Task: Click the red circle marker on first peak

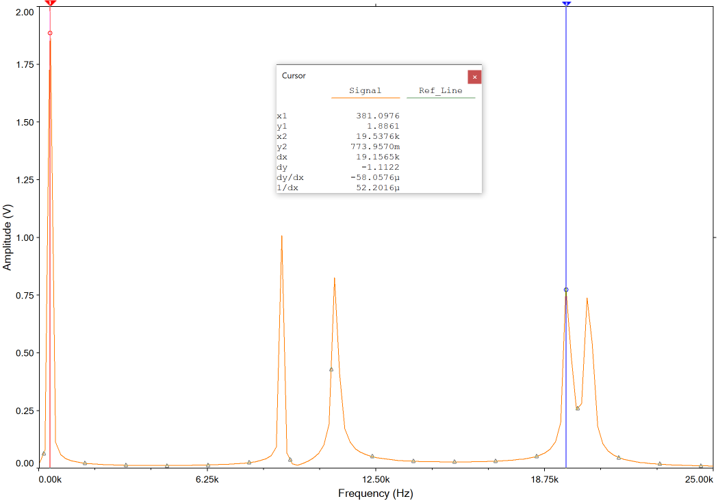Action: click(x=50, y=33)
